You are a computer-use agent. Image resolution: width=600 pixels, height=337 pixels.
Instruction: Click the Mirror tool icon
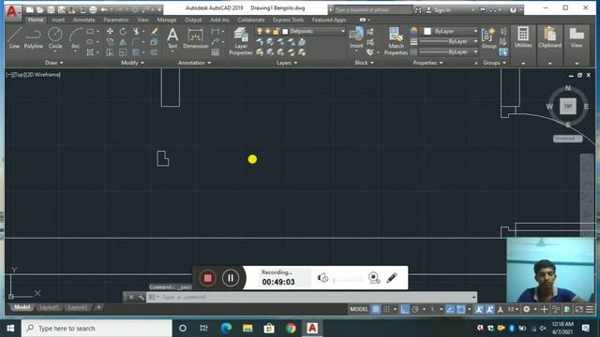click(123, 42)
